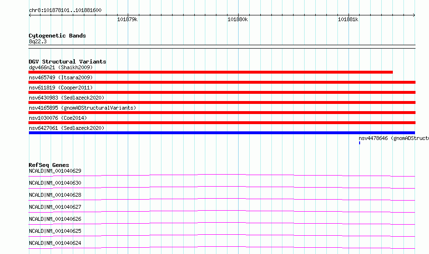Click the magenta line of NM_001040628
The height and width of the screenshot is (254, 429).
coord(222,199)
